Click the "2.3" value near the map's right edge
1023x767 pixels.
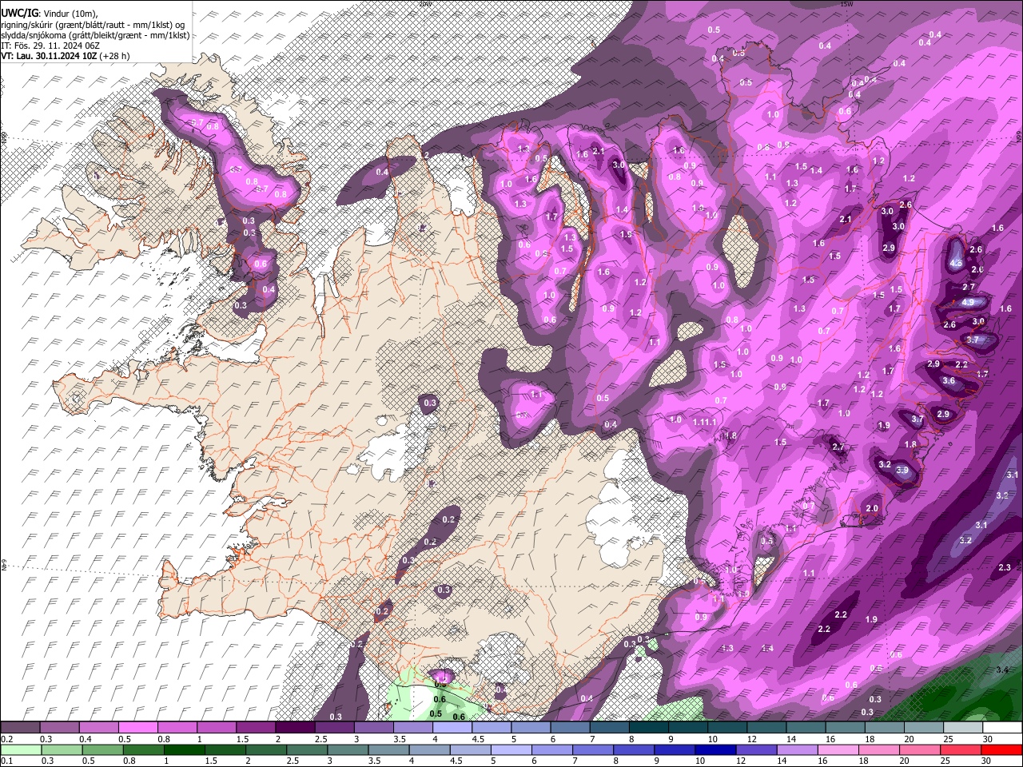pyautogui.click(x=1005, y=567)
